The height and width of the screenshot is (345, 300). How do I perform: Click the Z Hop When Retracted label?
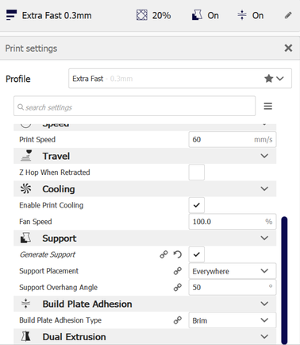(x=55, y=172)
